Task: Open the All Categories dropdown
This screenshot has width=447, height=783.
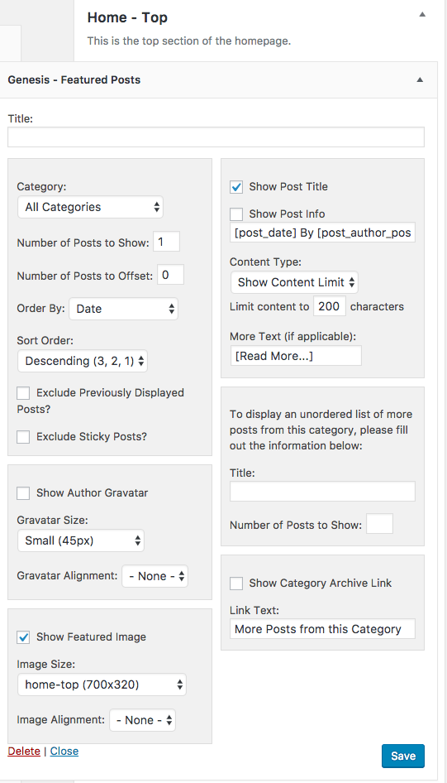Action: tap(90, 207)
